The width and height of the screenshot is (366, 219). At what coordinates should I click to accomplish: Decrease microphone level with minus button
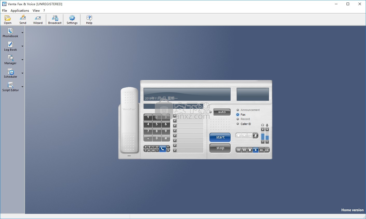267,142
